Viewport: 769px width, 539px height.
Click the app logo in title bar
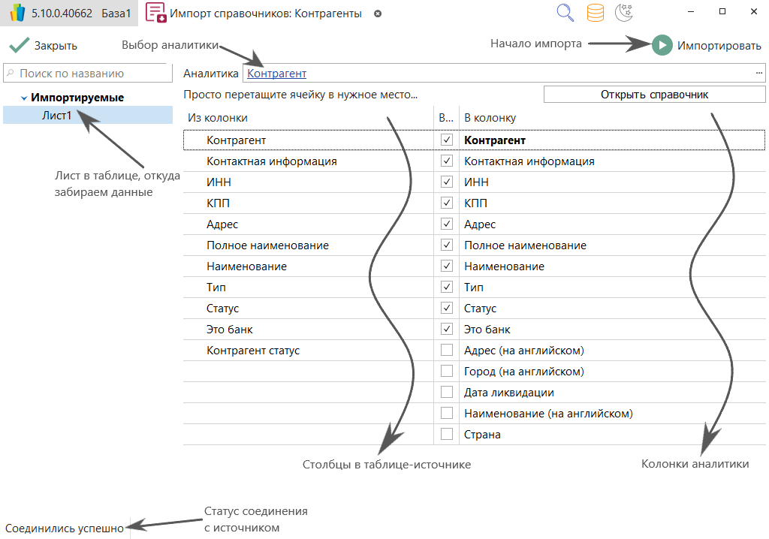tap(17, 14)
